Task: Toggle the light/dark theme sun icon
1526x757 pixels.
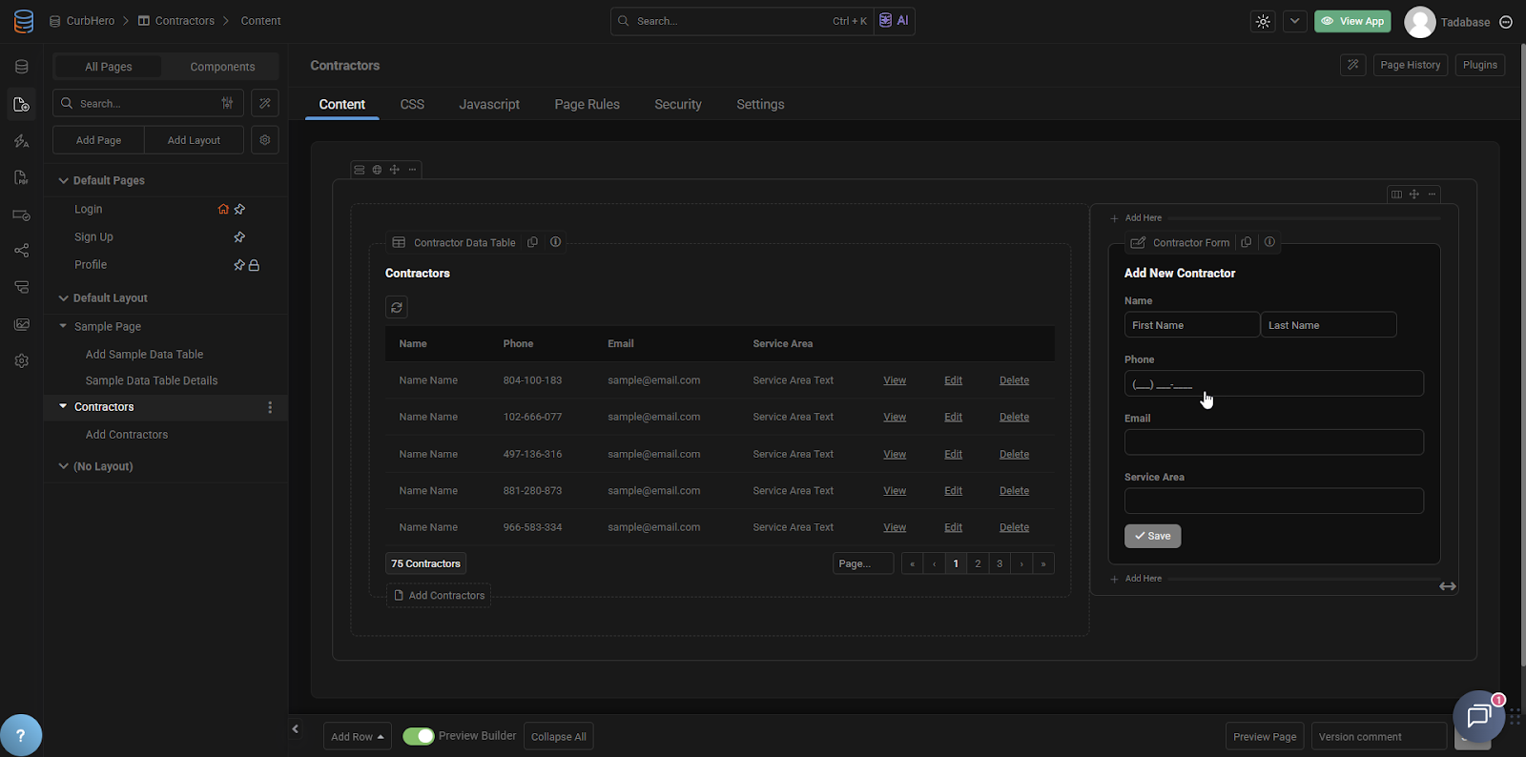Action: click(x=1263, y=21)
